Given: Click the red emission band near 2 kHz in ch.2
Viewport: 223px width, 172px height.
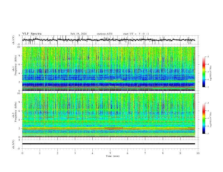Looking at the screenshot, I should pyautogui.click(x=114, y=128).
